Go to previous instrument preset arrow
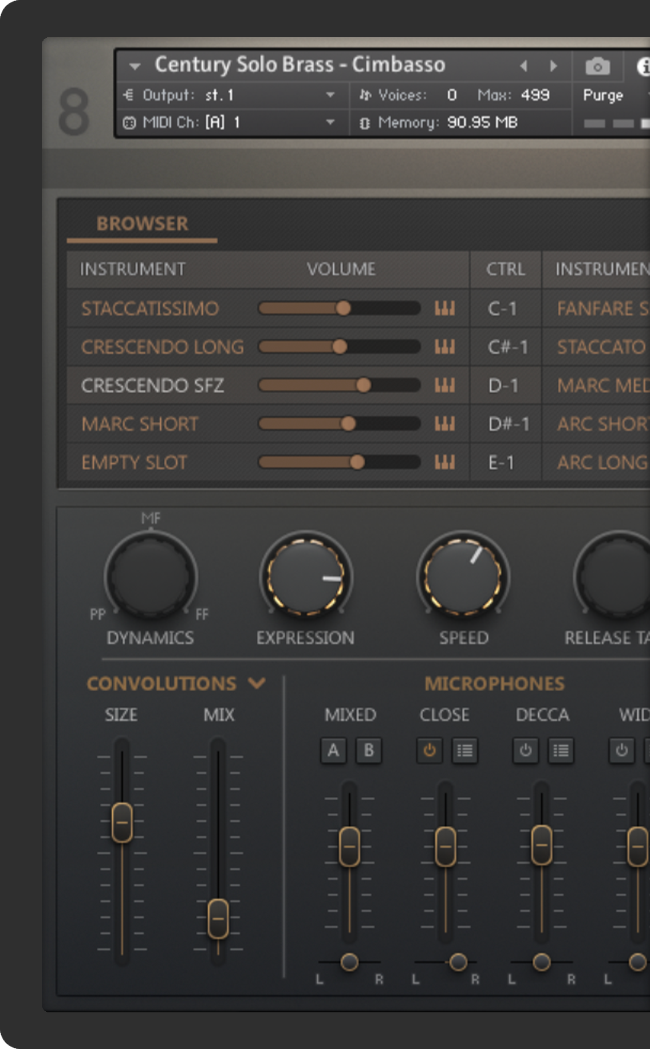Image resolution: width=650 pixels, height=1049 pixels. coord(523,66)
